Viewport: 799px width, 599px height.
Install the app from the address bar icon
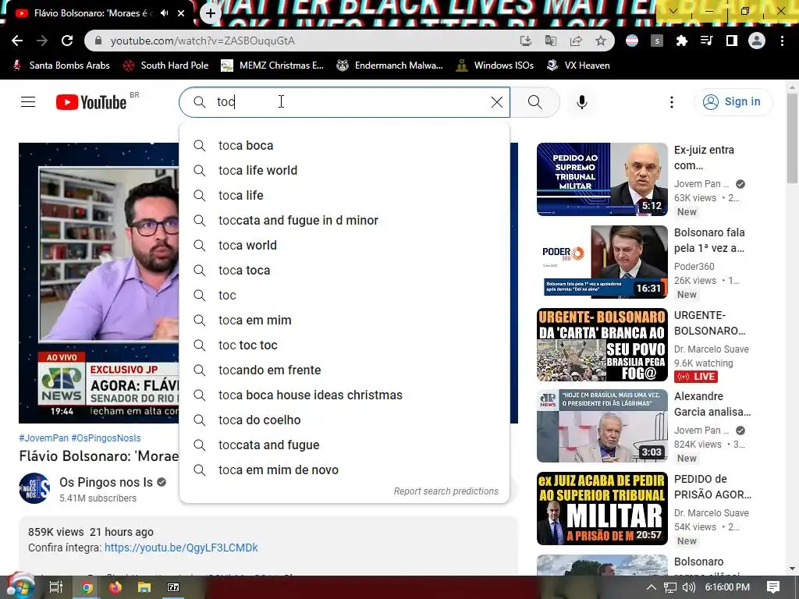526,41
